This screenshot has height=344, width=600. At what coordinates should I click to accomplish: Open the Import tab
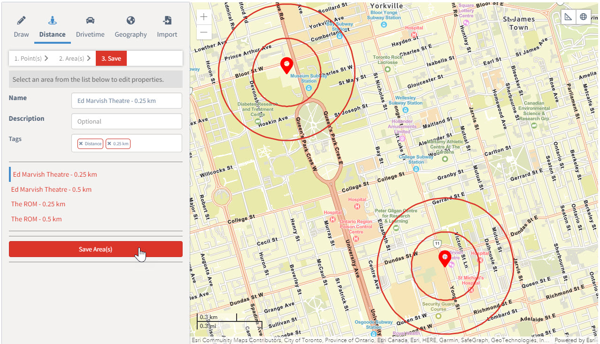pos(167,27)
